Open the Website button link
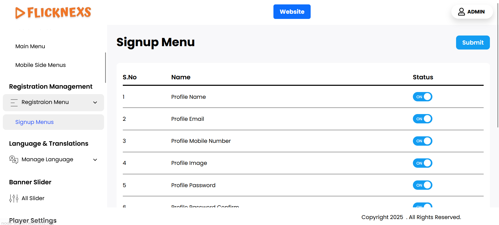This screenshot has height=225, width=499. click(x=292, y=12)
